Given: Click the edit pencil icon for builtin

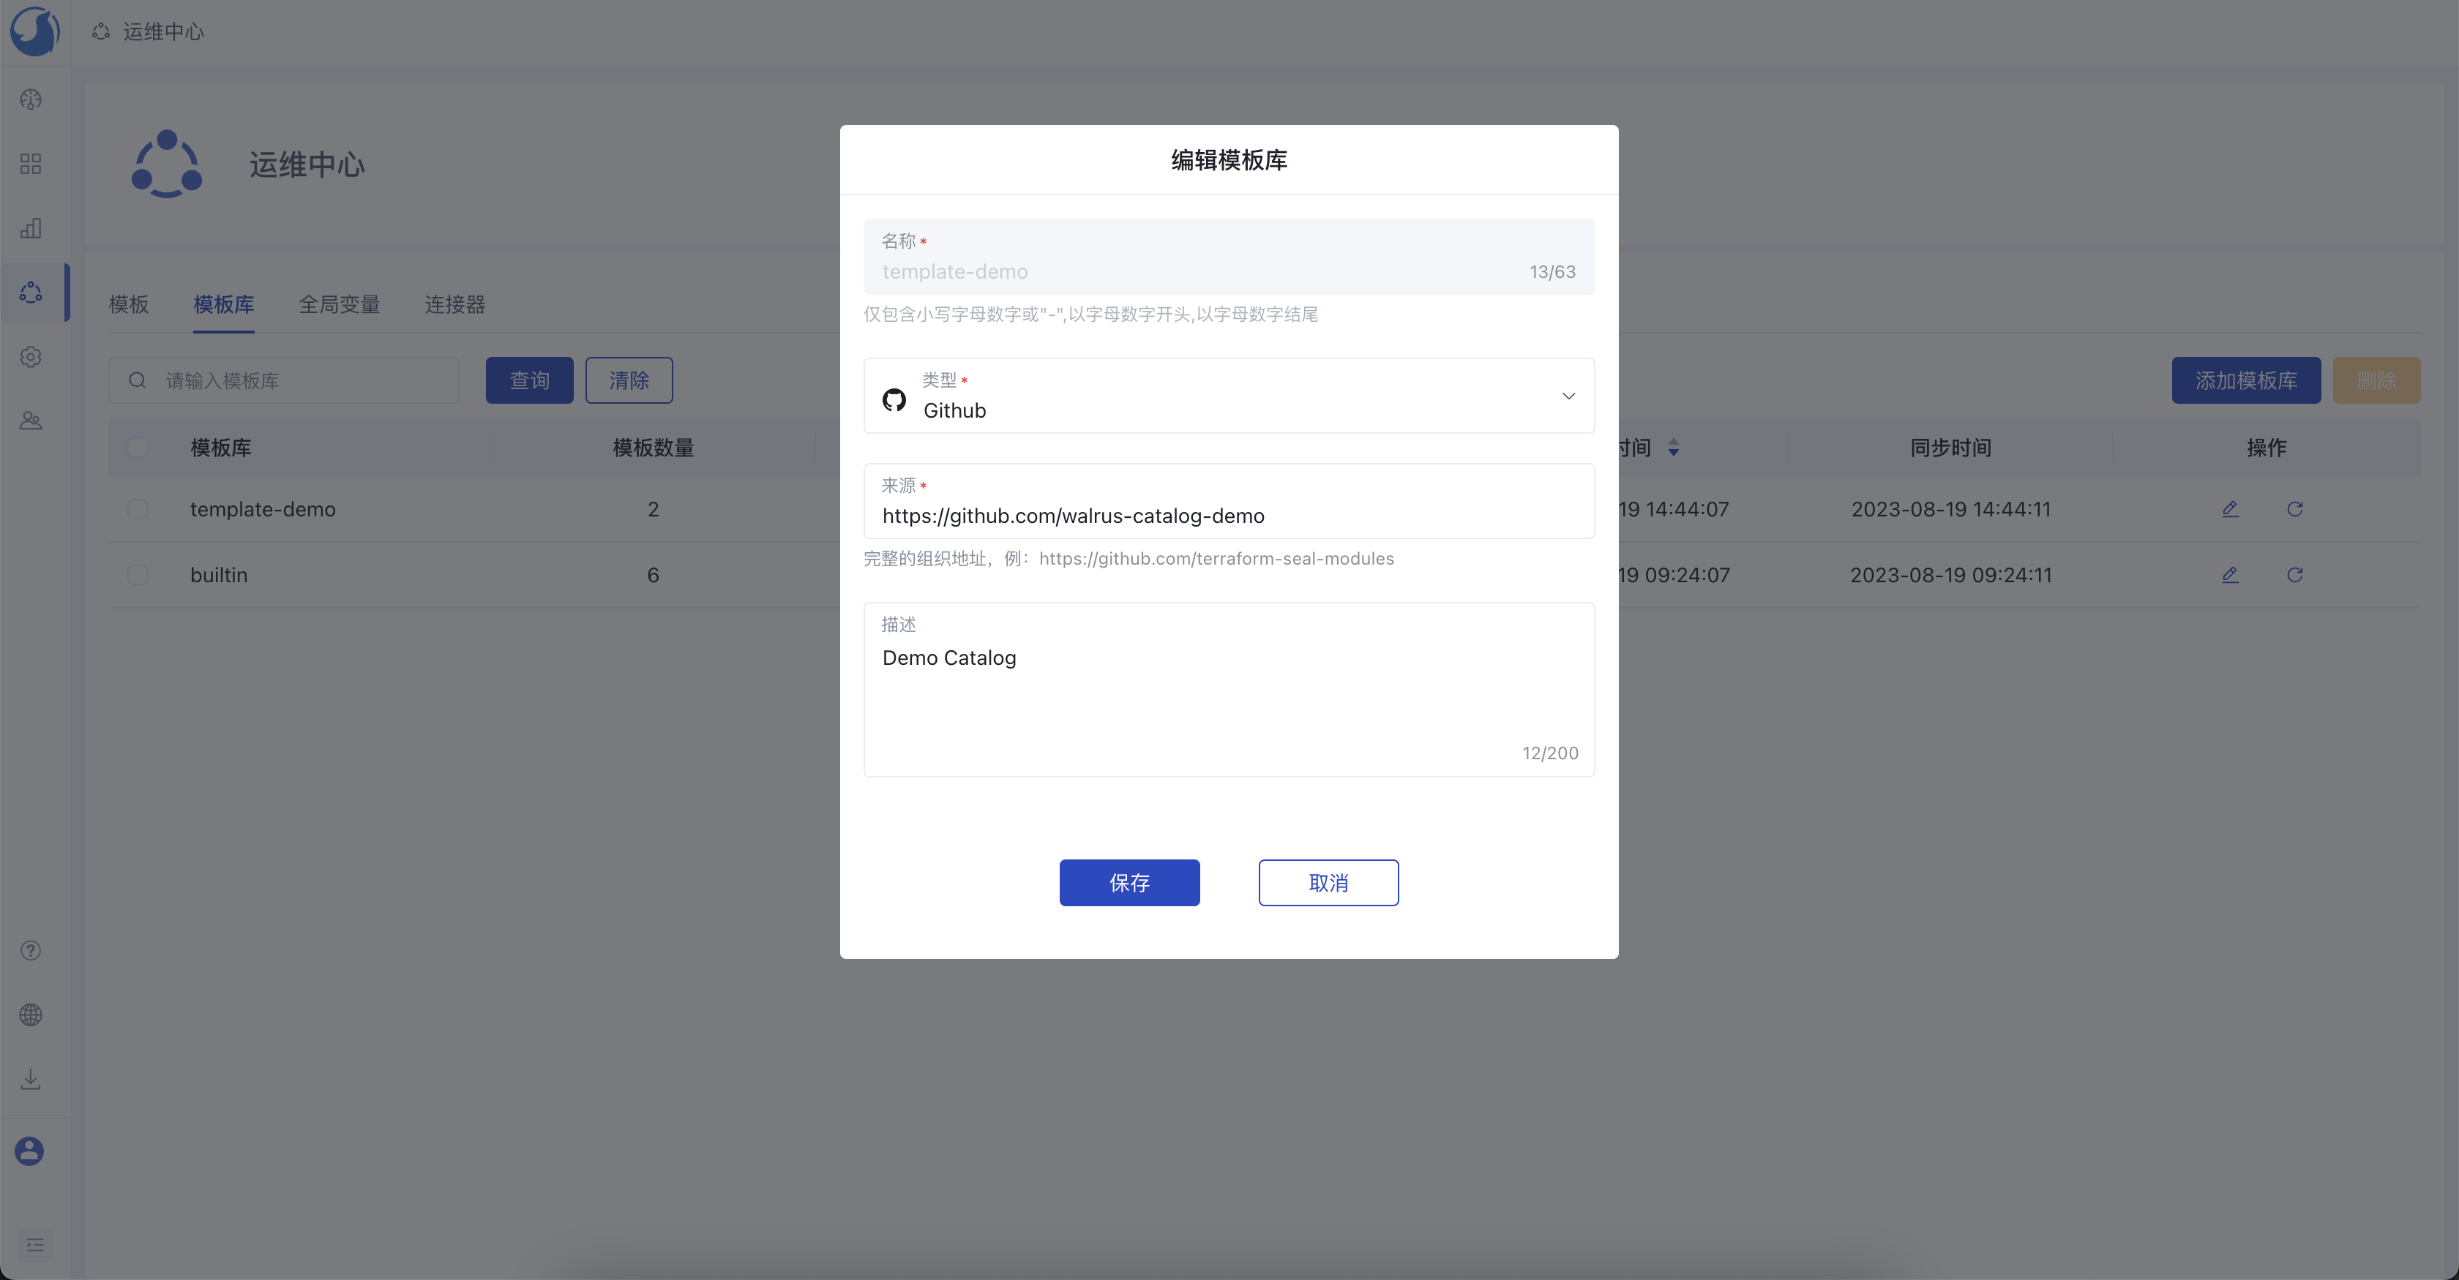Looking at the screenshot, I should pyautogui.click(x=2230, y=575).
